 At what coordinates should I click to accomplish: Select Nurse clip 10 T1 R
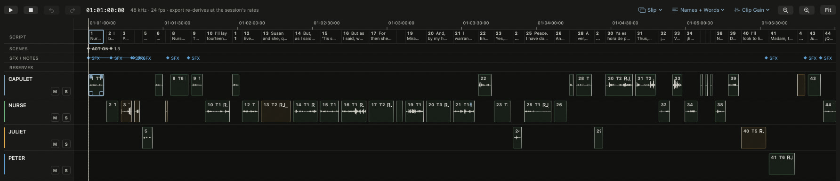coord(218,111)
